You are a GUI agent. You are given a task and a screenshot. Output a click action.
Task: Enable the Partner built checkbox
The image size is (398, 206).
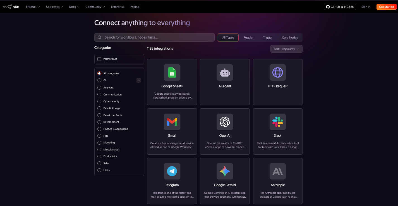click(x=99, y=59)
